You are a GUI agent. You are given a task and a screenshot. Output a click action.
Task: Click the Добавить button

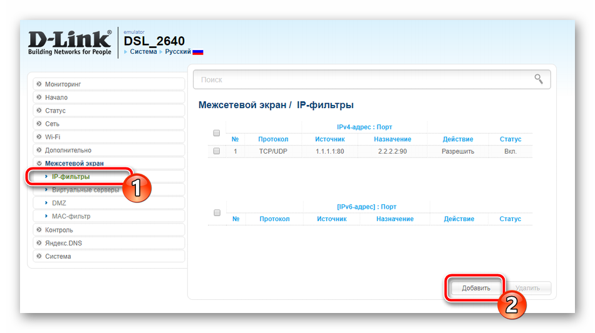476,288
